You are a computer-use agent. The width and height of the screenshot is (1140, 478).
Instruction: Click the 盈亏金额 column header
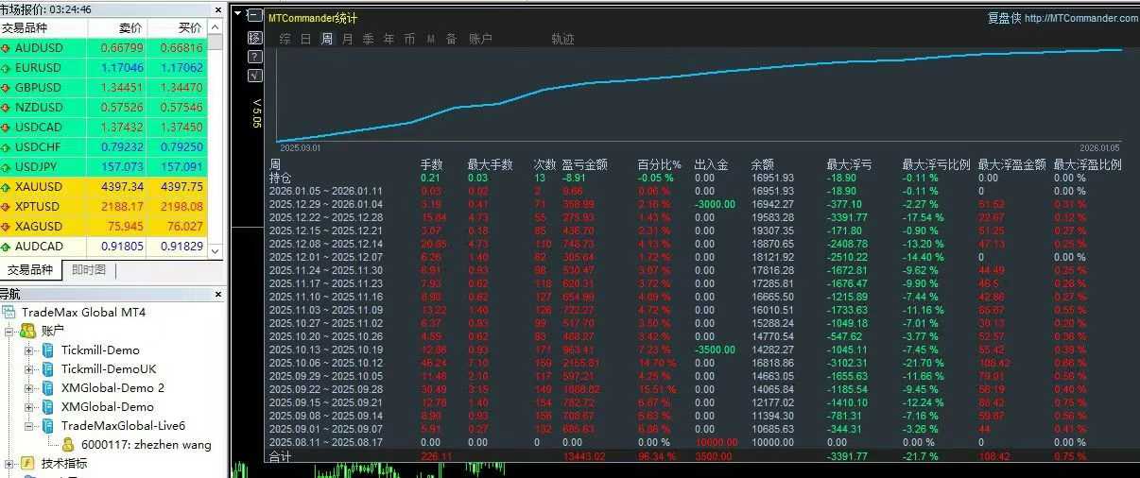pos(584,164)
